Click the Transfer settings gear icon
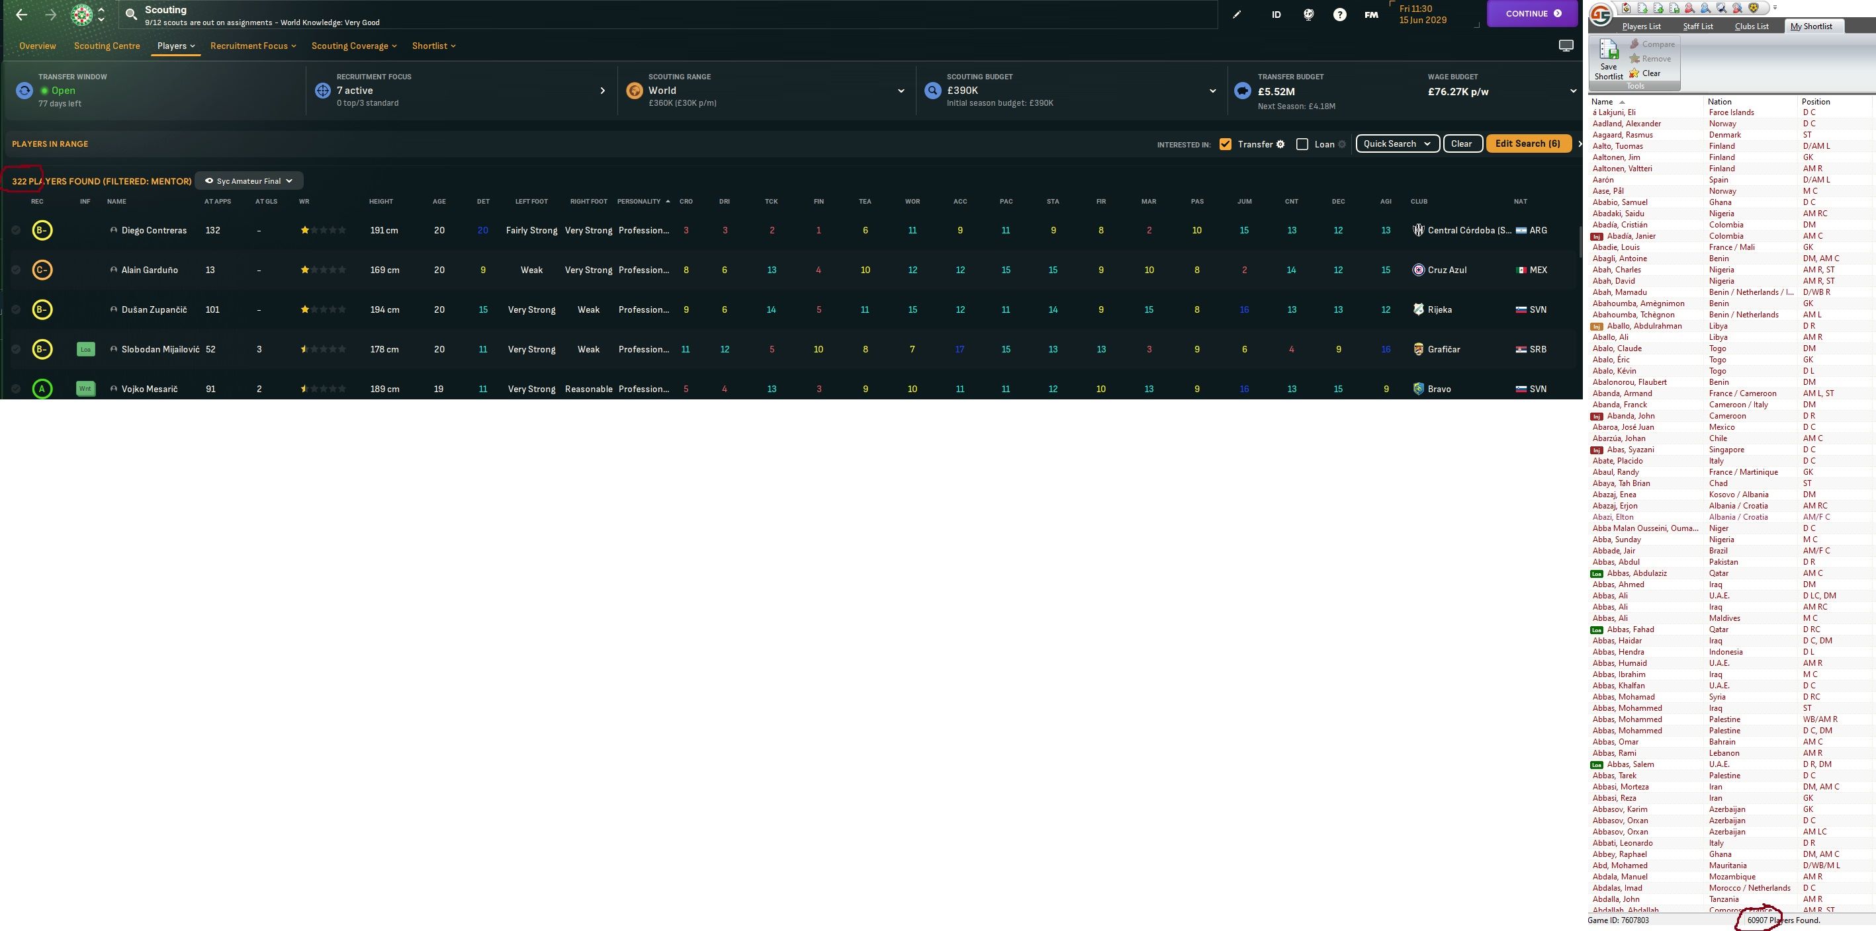 pyautogui.click(x=1280, y=144)
